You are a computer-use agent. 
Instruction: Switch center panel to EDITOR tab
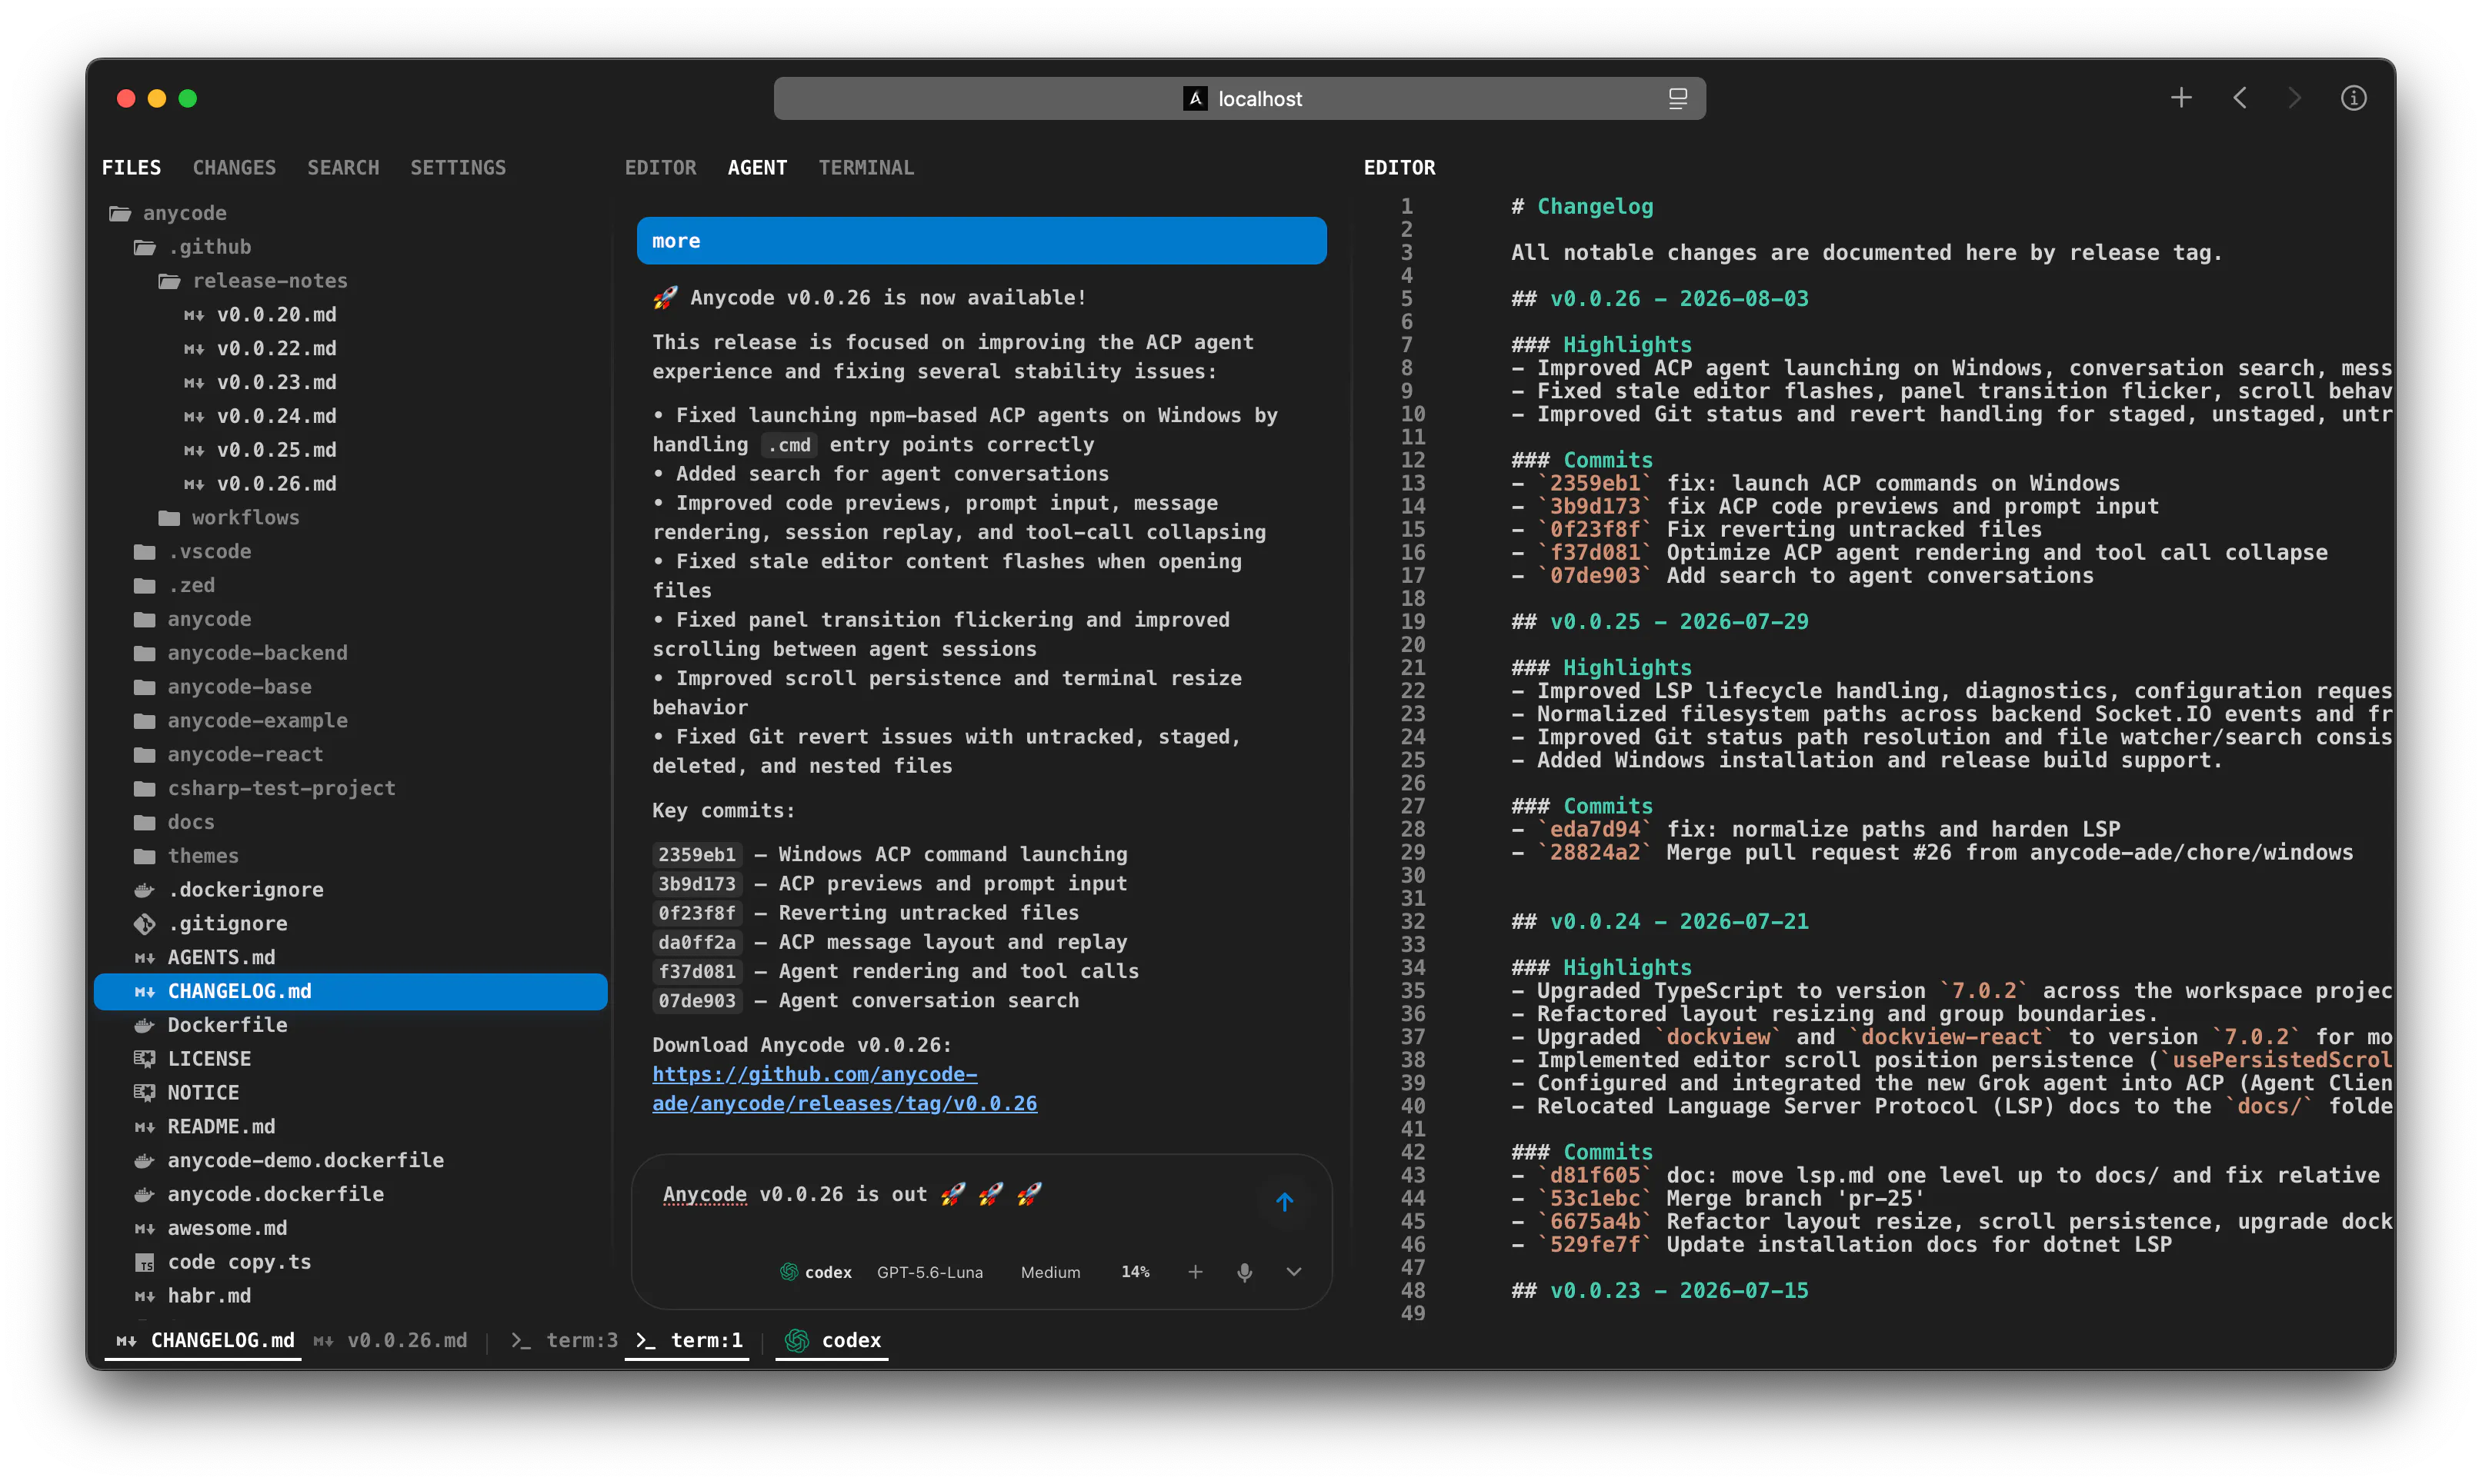point(660,168)
